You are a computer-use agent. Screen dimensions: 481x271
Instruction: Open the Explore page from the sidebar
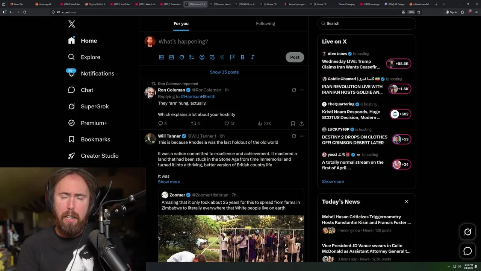coord(84,57)
